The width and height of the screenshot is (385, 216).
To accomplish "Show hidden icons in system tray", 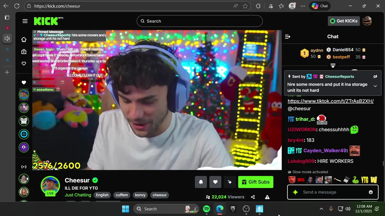I will 321,209.
